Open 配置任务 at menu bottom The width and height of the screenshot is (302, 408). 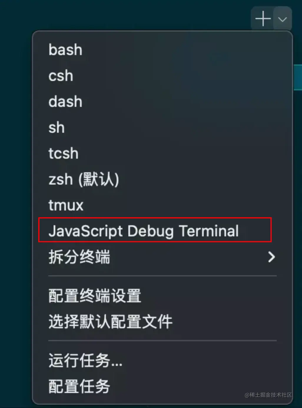[79, 387]
